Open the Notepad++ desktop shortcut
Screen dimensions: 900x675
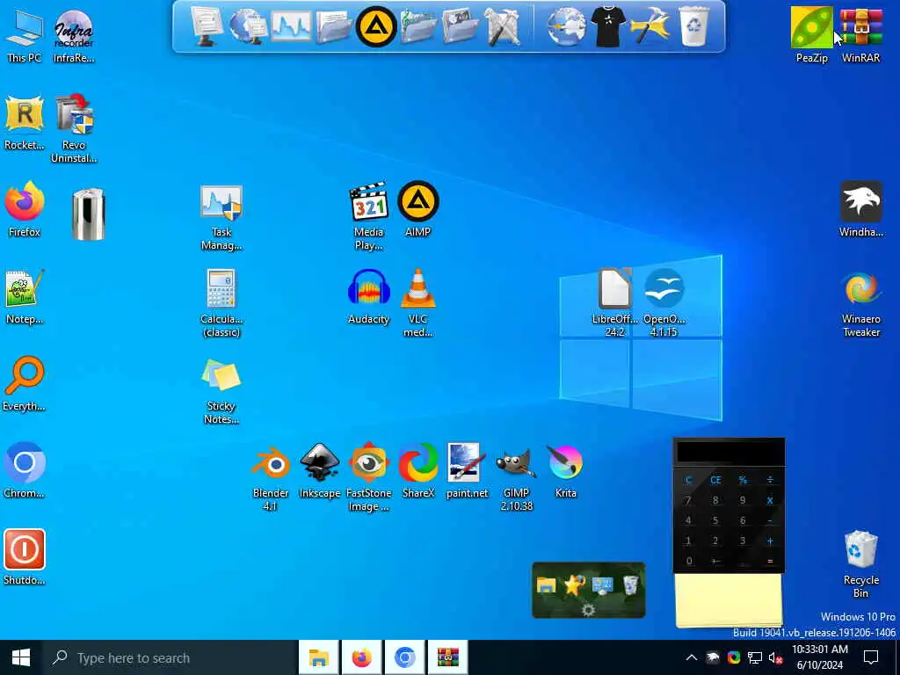click(24, 297)
